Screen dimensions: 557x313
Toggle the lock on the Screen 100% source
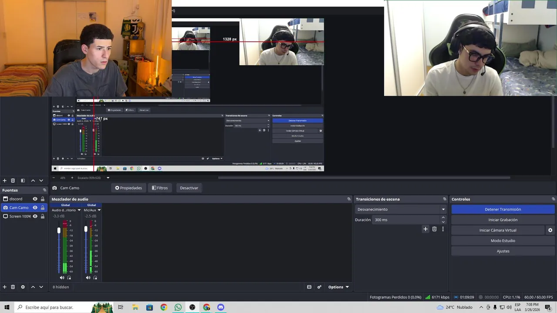[x=43, y=216]
